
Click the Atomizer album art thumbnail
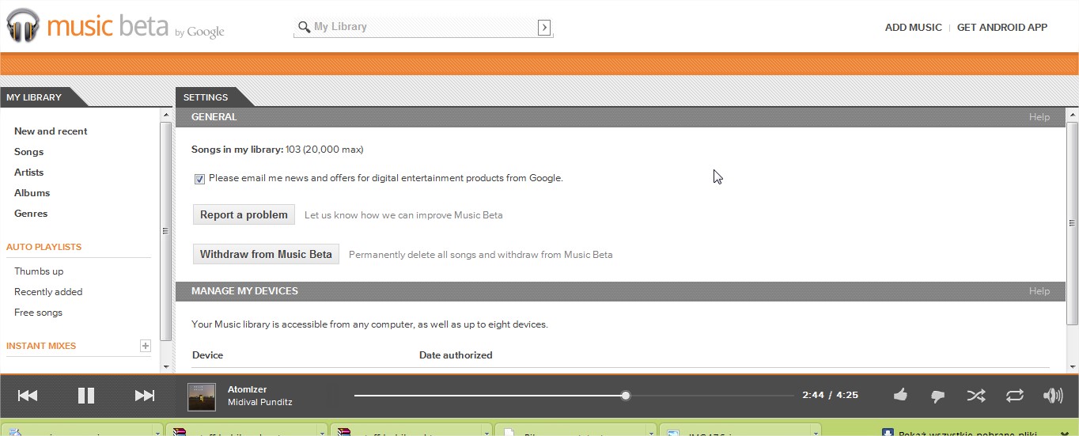[x=202, y=396]
